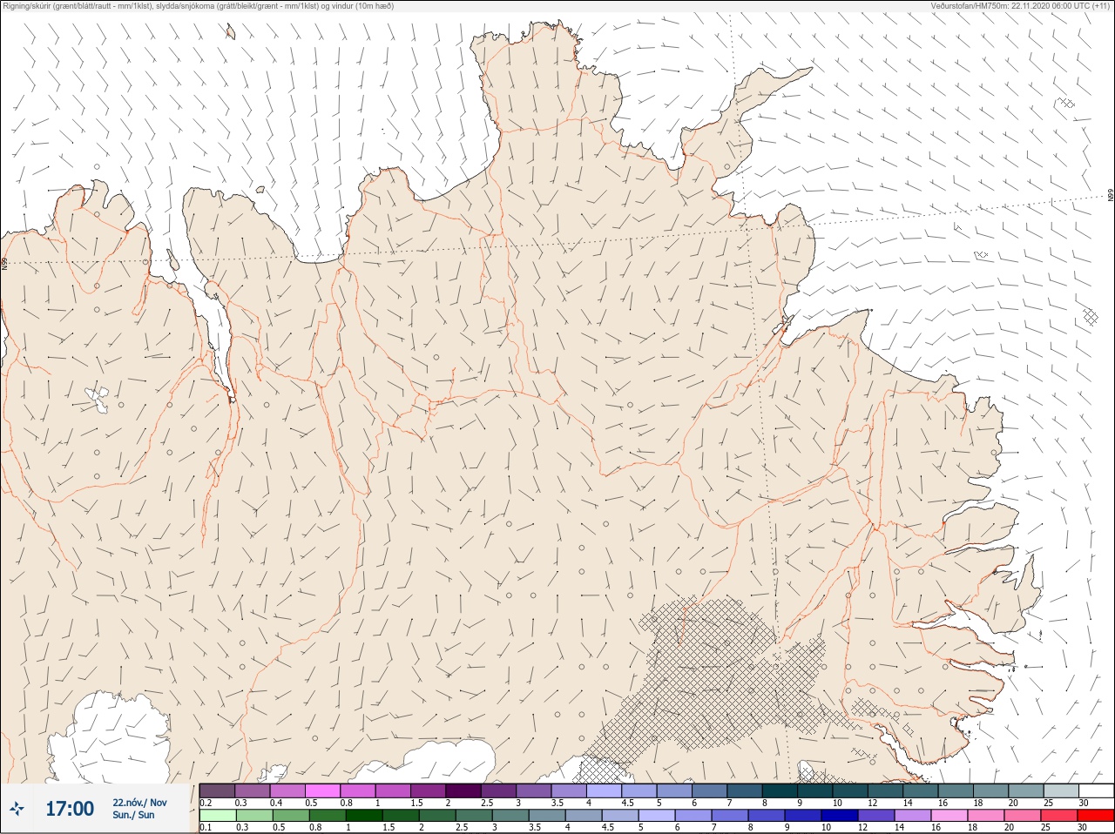Select the 6 swatch in the upper legend row
Viewport: 1115px width, 834px height.
709,790
